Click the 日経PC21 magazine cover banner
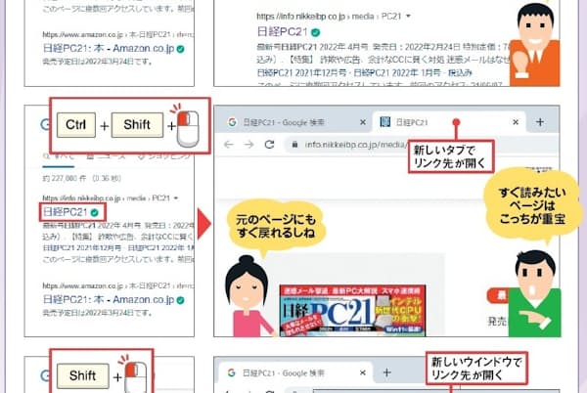This screenshot has height=393, width=587. (x=352, y=310)
